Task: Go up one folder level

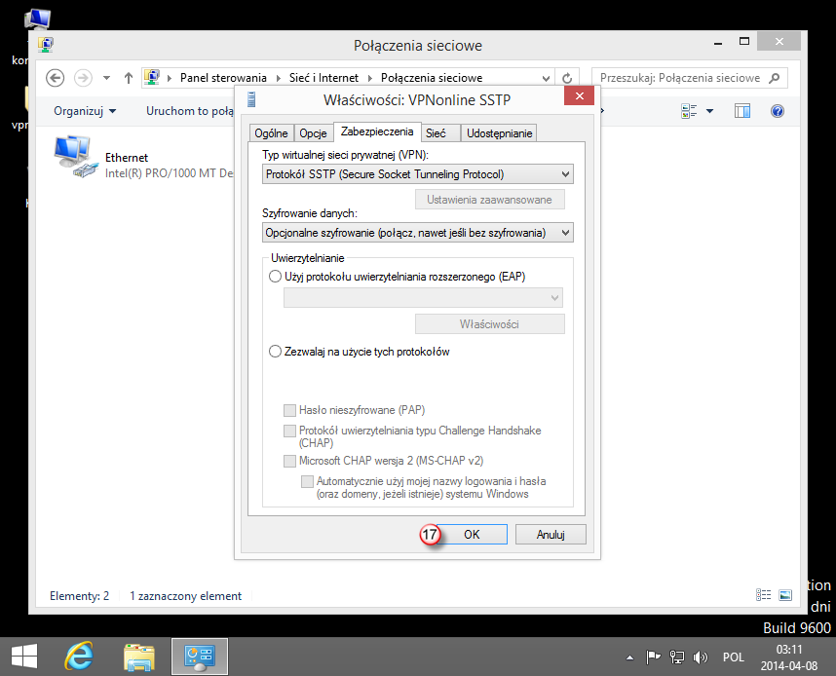Action: coord(128,78)
